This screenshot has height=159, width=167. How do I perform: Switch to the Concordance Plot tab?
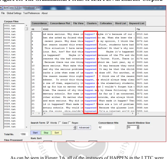pyautogui.click(x=60, y=23)
